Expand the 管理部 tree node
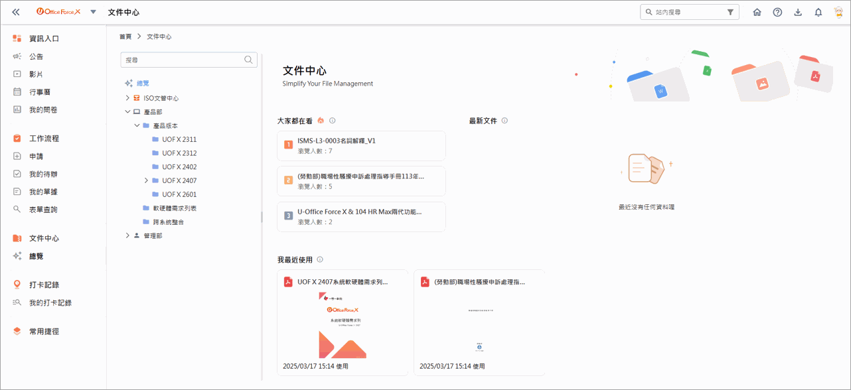Viewport: 851px width, 390px height. pyautogui.click(x=127, y=235)
